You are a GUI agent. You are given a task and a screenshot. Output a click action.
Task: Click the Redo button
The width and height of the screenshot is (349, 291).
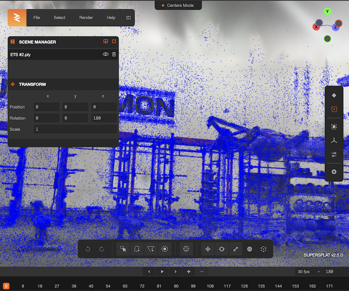pyautogui.click(x=102, y=249)
